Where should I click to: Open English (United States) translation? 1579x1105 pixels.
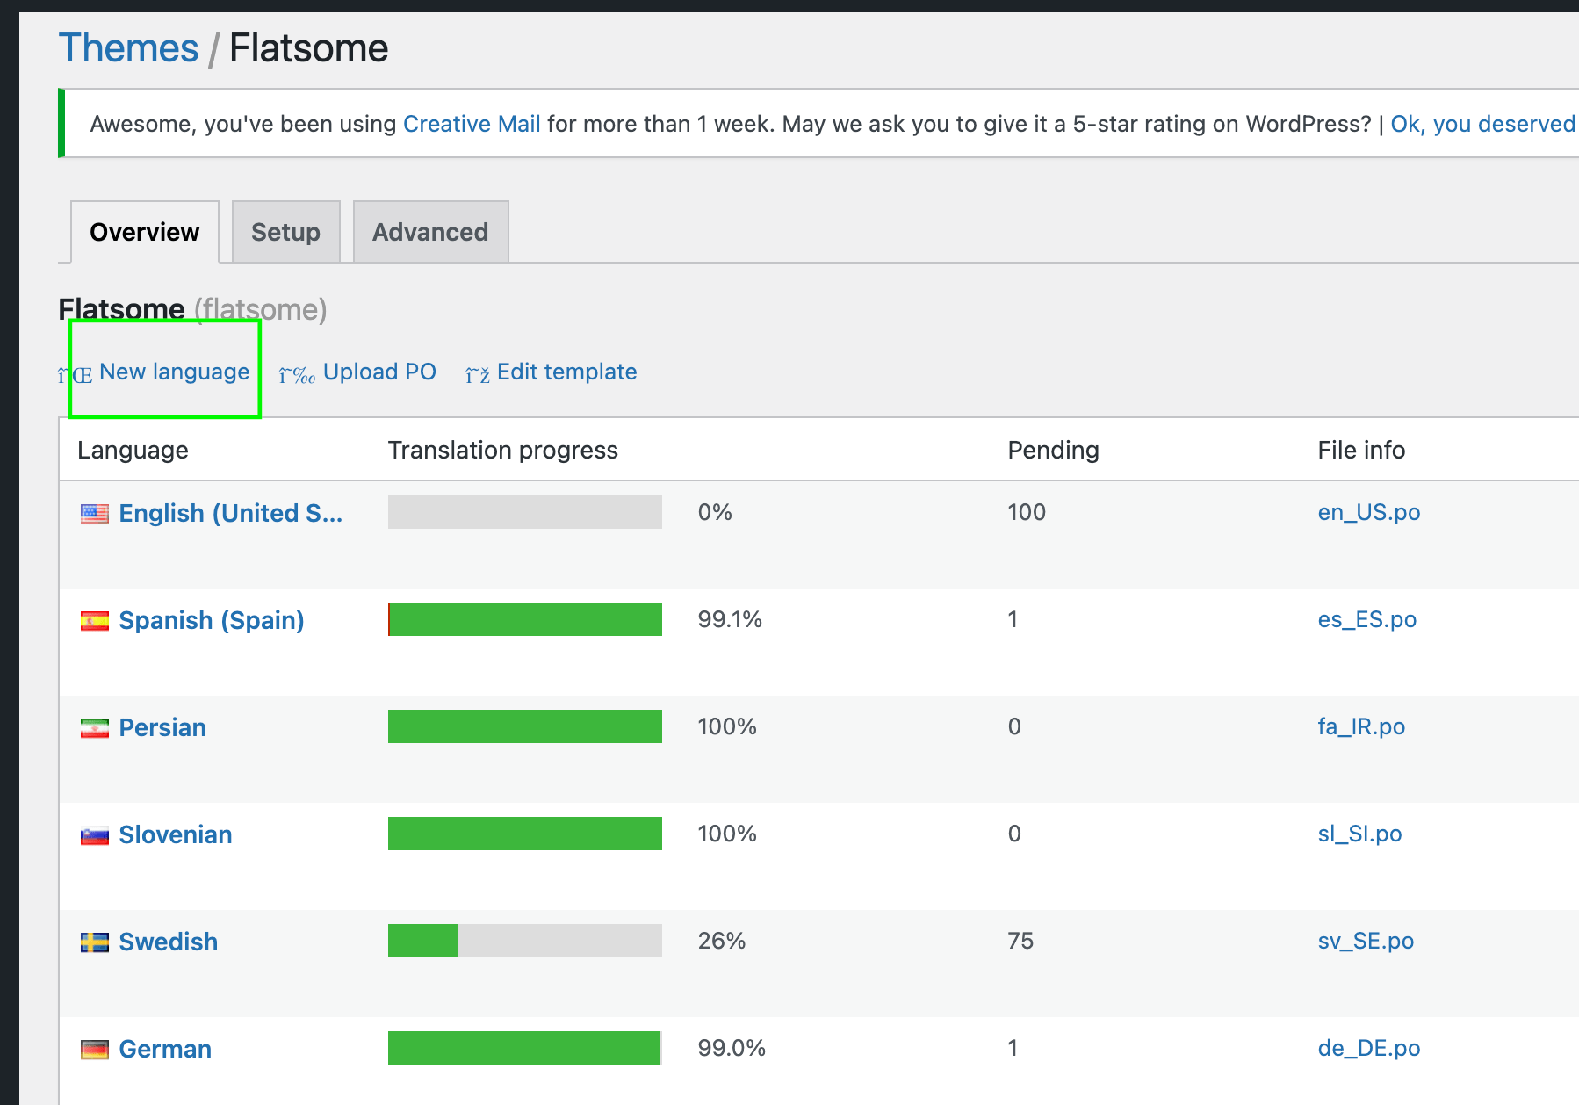click(231, 513)
